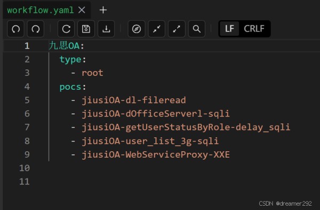Image resolution: width=320 pixels, height=210 pixels.
Task: Save the file using disk icon
Action: click(86, 29)
